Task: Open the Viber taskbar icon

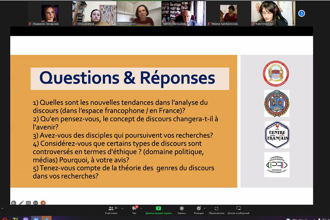Action: [26, 219]
